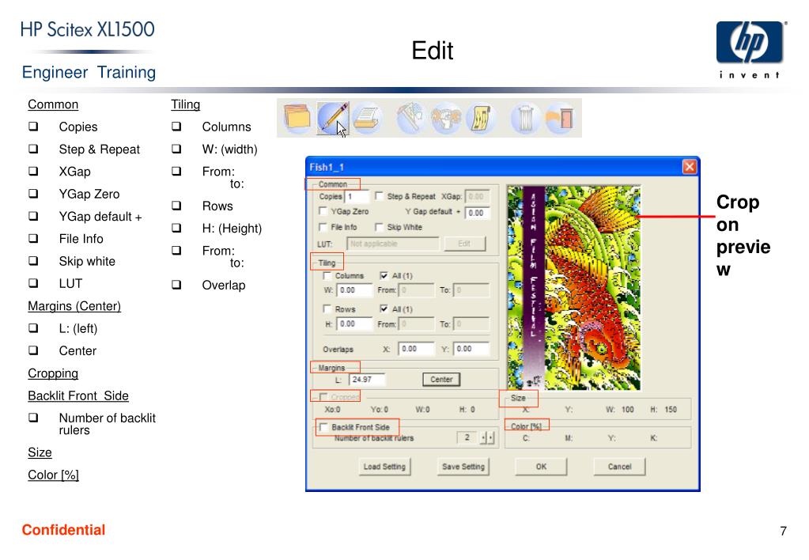Viewport: 809px width, 560px height.
Task: Click the Margins L field showing 24.97
Action: point(368,380)
